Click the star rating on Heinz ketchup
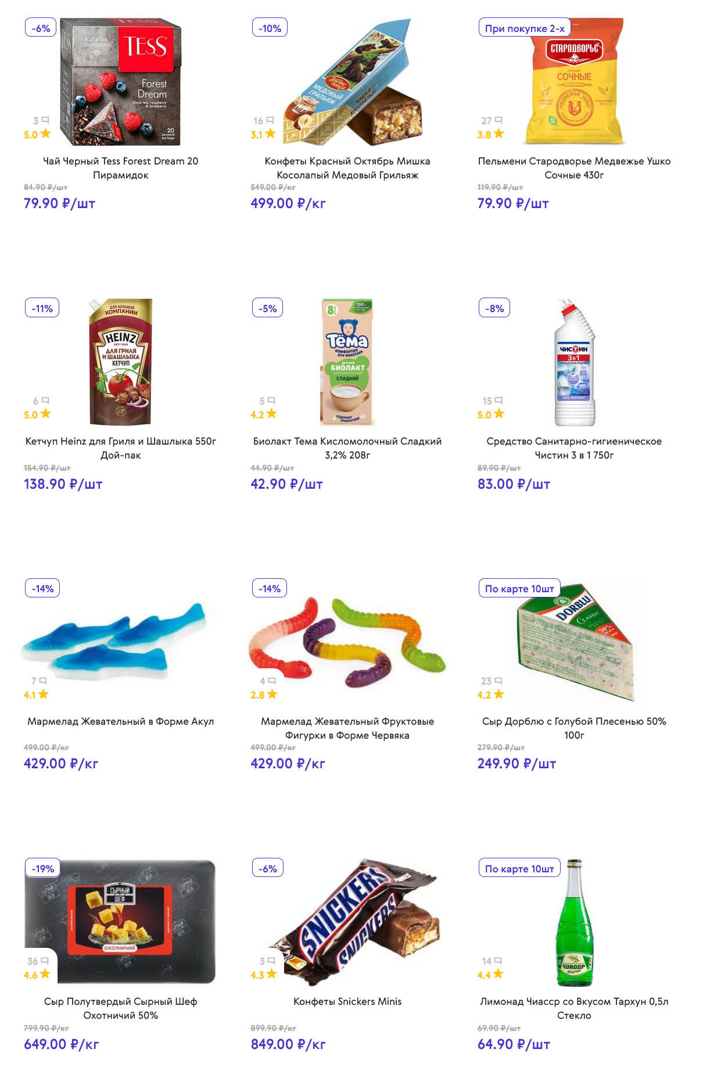Image resolution: width=703 pixels, height=1067 pixels. pos(45,414)
